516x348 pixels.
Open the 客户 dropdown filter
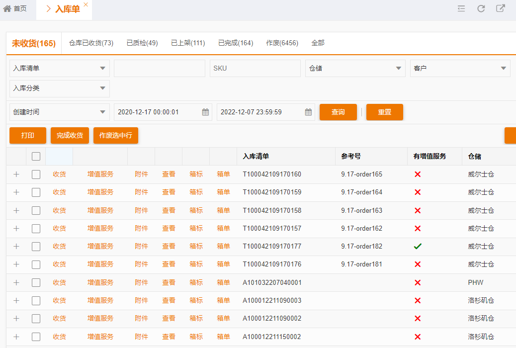click(460, 68)
